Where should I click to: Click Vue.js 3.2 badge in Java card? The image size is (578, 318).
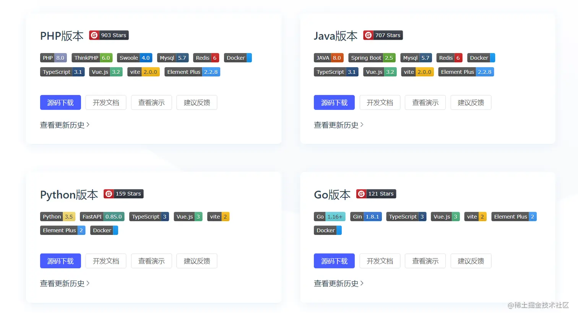tap(380, 72)
